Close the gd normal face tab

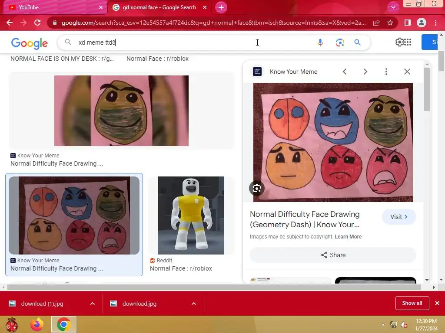tap(205, 7)
